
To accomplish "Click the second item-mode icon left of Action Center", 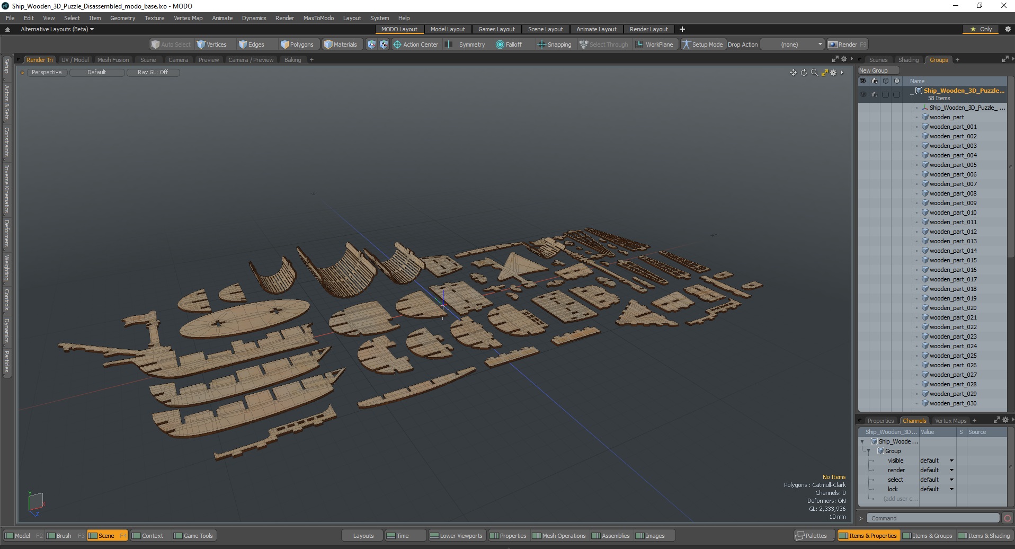I will tap(384, 45).
